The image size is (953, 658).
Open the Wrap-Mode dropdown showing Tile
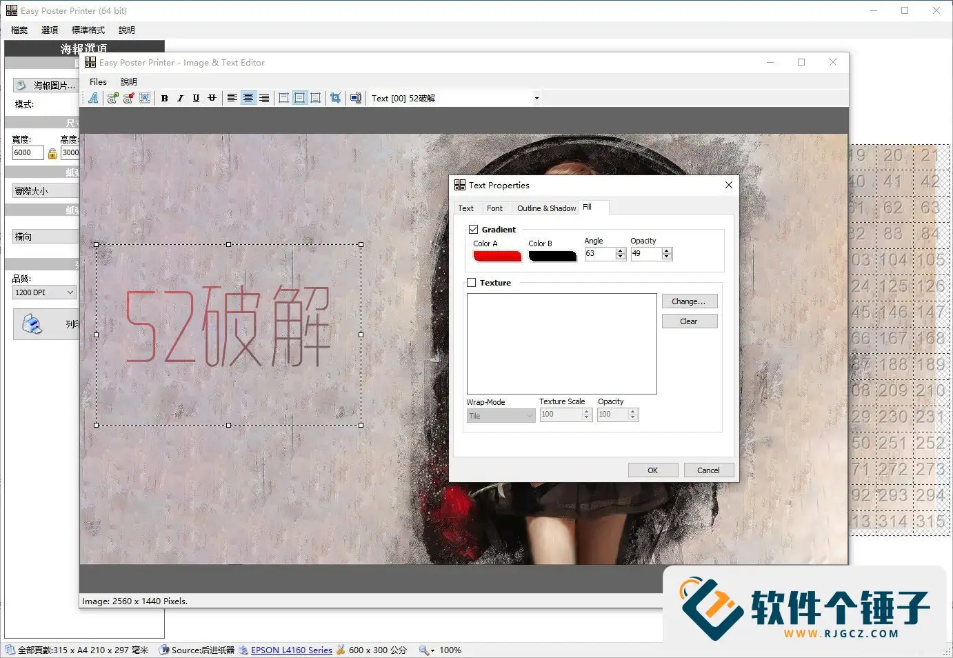click(528, 415)
